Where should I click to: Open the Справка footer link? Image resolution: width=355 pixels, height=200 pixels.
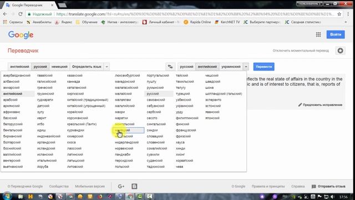(x=298, y=187)
